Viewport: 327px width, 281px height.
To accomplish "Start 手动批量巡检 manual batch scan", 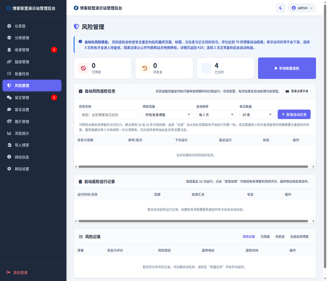I will coord(287,68).
